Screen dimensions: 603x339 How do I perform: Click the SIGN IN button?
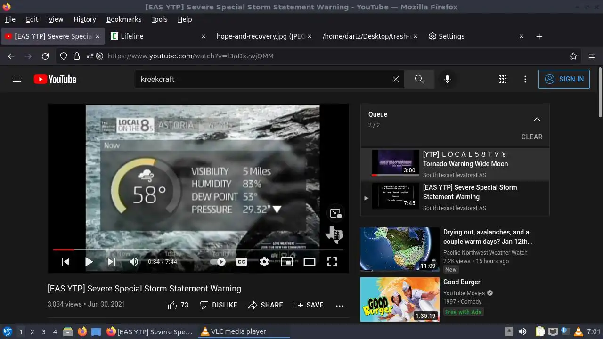(564, 79)
